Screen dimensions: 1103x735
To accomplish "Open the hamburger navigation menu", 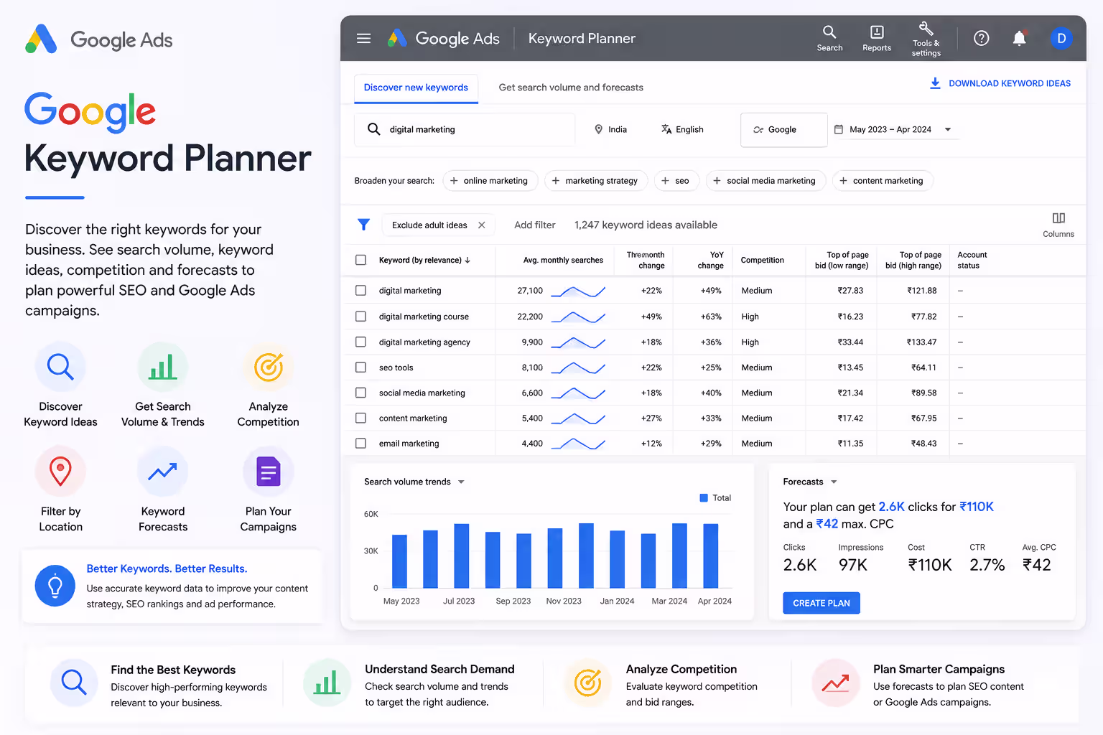I will [x=364, y=39].
